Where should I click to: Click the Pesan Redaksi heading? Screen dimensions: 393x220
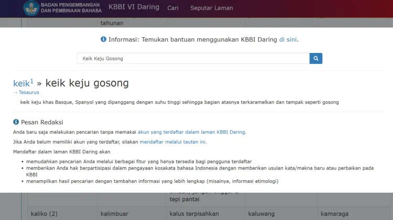pyautogui.click(x=42, y=122)
